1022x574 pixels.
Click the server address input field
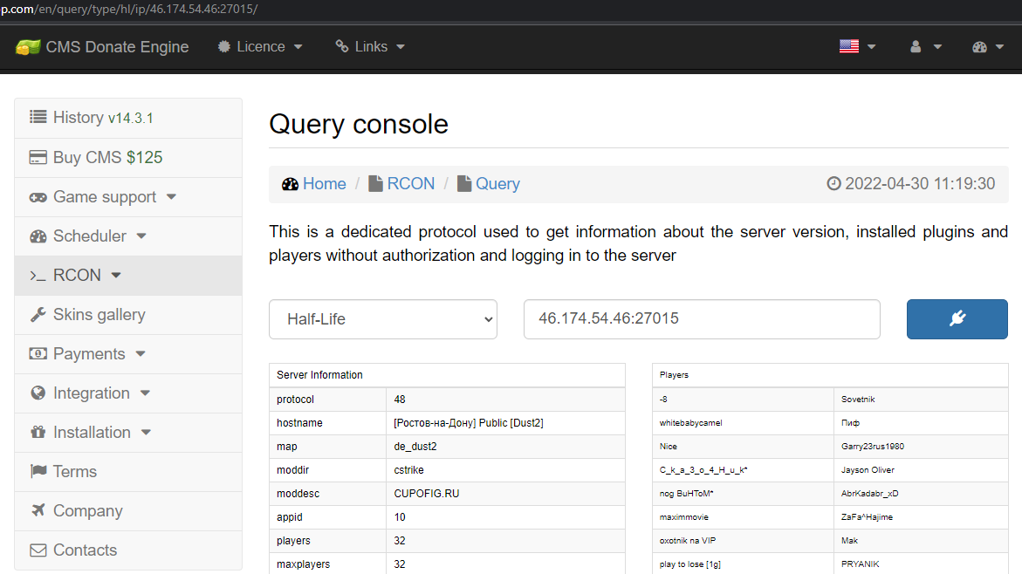(x=701, y=319)
